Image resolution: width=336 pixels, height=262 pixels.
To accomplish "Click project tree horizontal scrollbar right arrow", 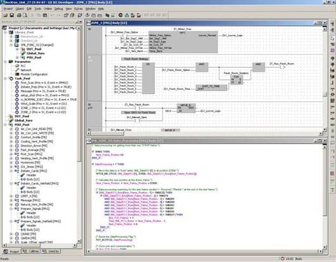I will coord(75,245).
